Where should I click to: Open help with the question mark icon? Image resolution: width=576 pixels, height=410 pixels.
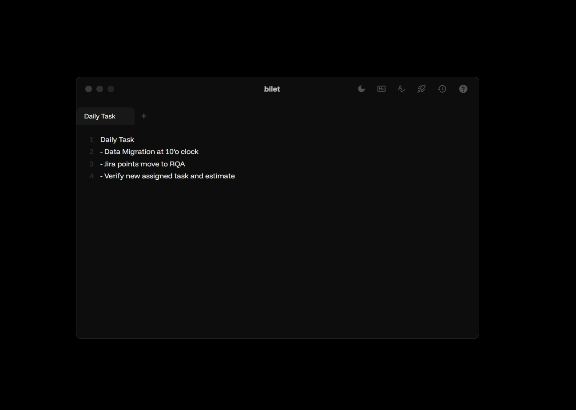point(463,89)
